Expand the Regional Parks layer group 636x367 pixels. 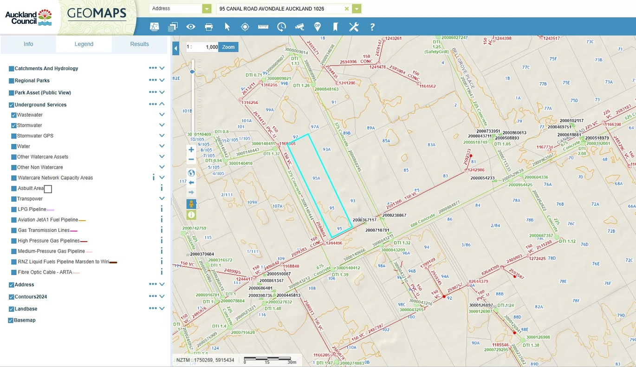pyautogui.click(x=162, y=80)
